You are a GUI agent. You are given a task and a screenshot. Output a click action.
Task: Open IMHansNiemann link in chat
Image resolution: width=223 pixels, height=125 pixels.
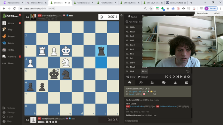pyautogui.click(x=168, y=107)
